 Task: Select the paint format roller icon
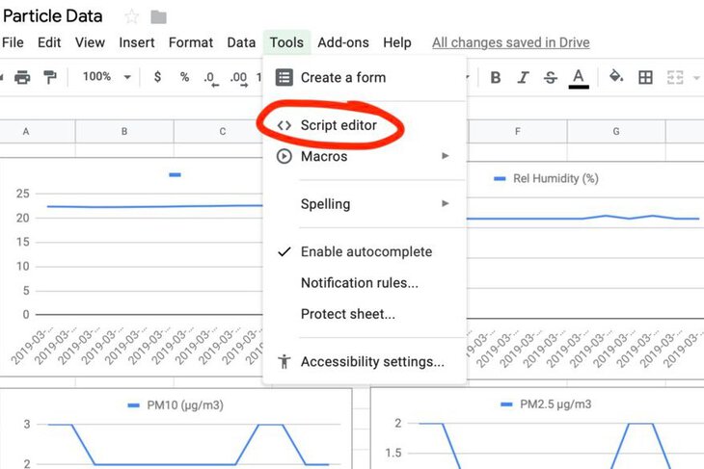pos(50,77)
